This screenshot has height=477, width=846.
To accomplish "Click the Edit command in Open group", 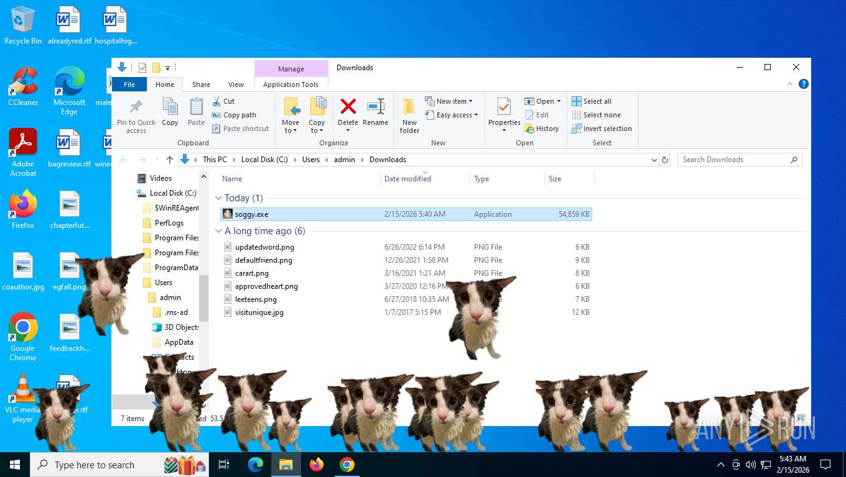I will point(537,115).
